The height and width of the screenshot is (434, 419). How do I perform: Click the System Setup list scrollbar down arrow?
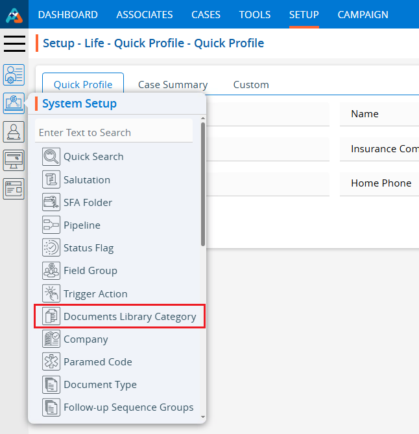coord(203,417)
